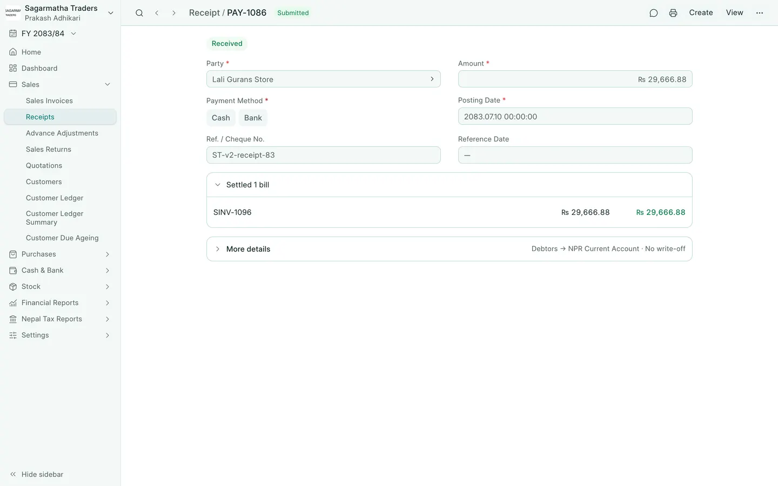Click Home label in sidebar

31,52
